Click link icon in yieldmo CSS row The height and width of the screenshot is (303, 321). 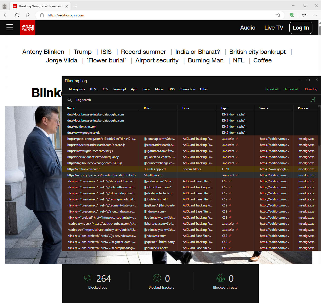230,181
